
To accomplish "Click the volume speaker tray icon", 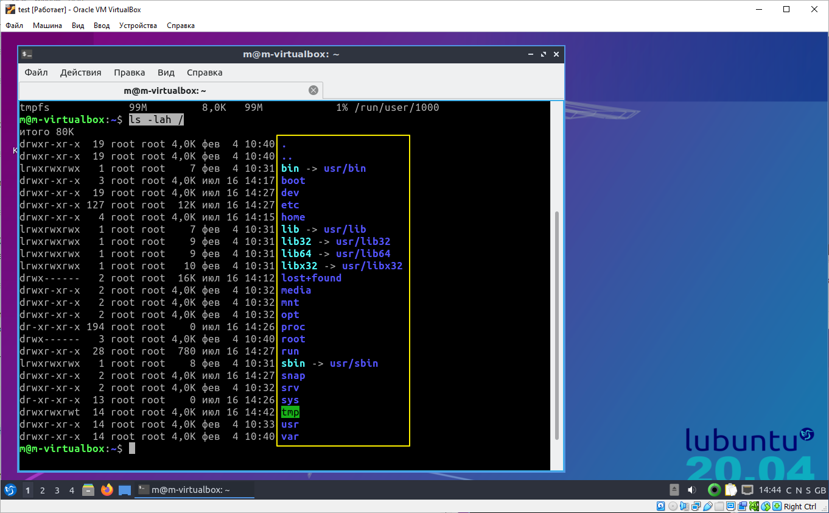I will point(692,490).
